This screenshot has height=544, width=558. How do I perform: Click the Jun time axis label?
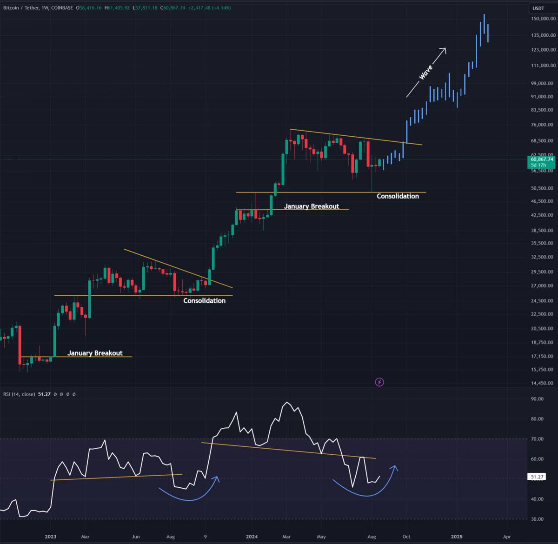[135, 537]
